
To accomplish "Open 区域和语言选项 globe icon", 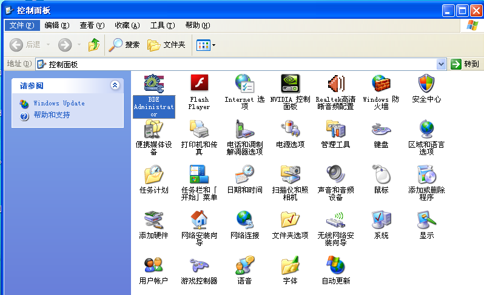I will [x=426, y=129].
